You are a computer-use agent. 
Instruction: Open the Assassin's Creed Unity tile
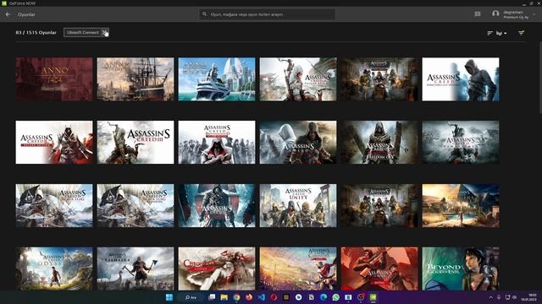pyautogui.click(x=298, y=205)
